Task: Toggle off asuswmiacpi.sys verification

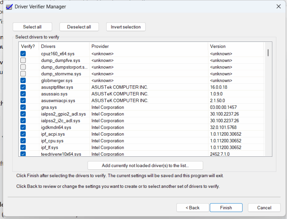Action: click(23, 100)
